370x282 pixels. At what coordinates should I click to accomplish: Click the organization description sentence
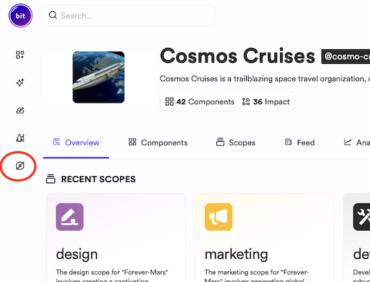(265, 78)
